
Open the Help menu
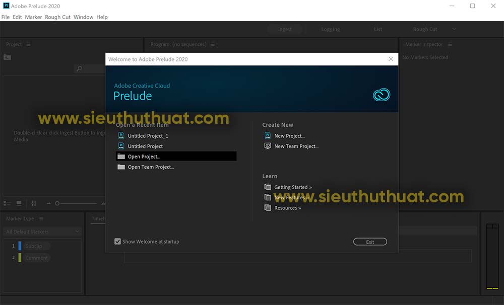[102, 17]
